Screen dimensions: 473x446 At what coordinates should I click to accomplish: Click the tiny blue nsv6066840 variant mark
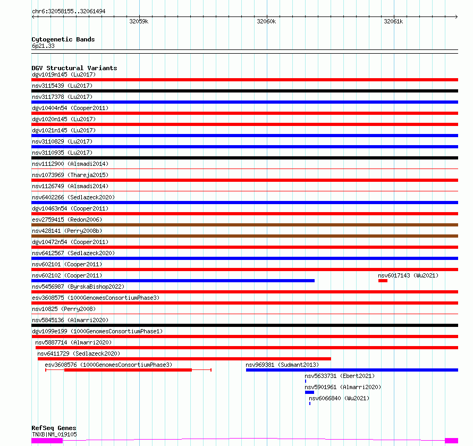point(310,404)
